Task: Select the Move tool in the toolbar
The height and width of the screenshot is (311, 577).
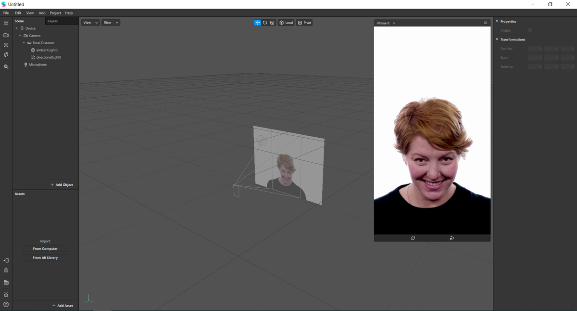Action: [x=258, y=22]
